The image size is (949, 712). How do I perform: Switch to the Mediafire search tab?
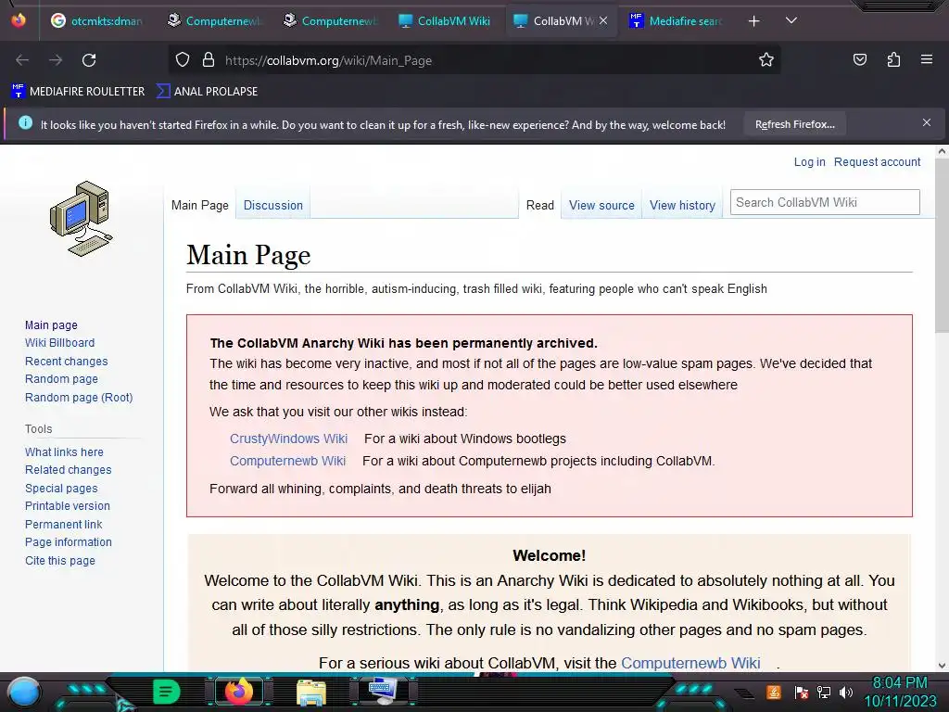pos(677,20)
